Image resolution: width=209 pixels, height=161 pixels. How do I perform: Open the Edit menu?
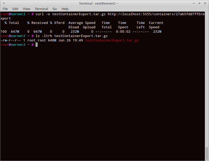(x=15, y=9)
